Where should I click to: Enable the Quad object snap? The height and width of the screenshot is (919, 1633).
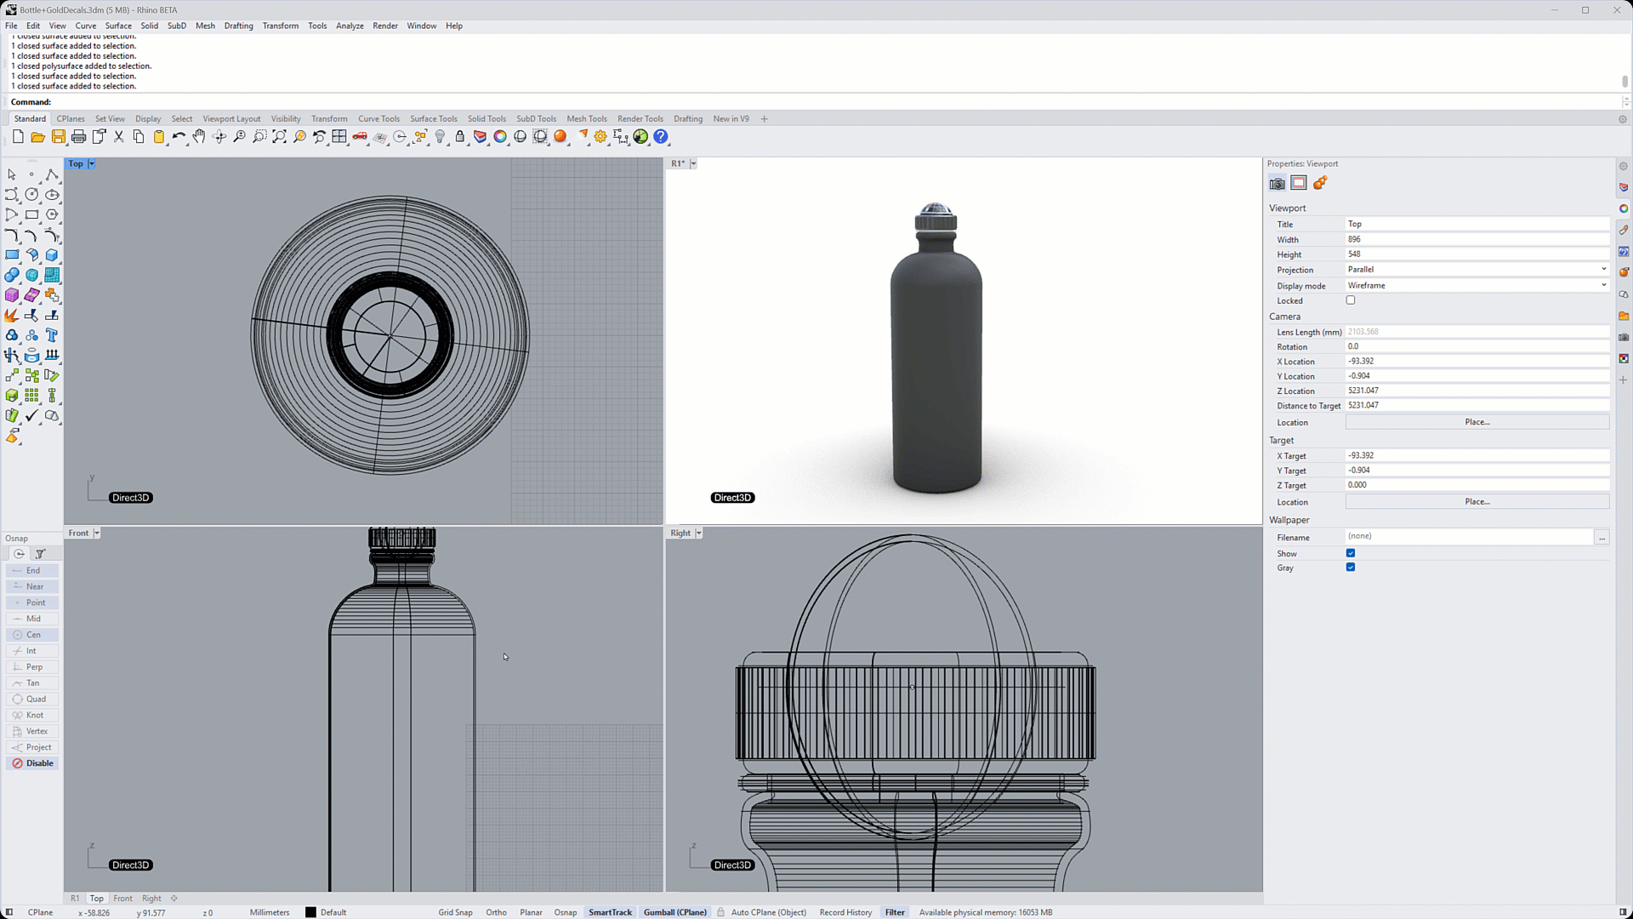point(32,699)
